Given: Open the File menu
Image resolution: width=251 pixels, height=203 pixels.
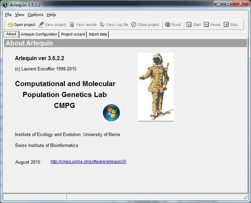Looking at the screenshot, I should click(8, 15).
